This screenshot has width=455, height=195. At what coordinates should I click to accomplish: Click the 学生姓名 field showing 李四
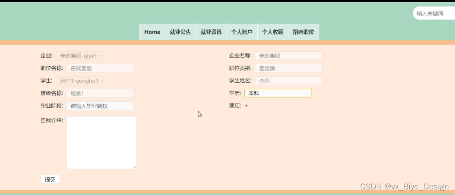288,81
